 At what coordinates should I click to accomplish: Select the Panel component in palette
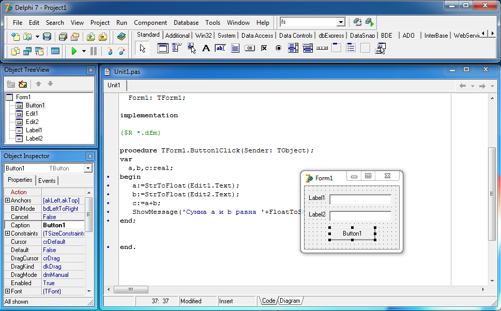(x=365, y=48)
